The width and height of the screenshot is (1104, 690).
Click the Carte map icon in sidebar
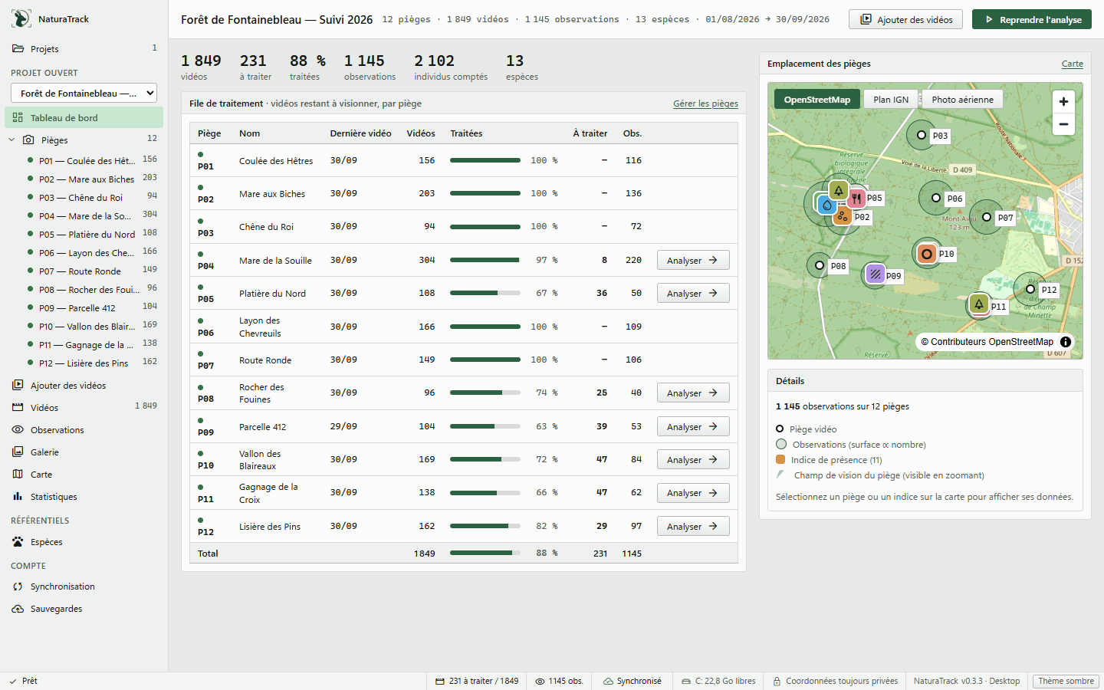pyautogui.click(x=18, y=475)
